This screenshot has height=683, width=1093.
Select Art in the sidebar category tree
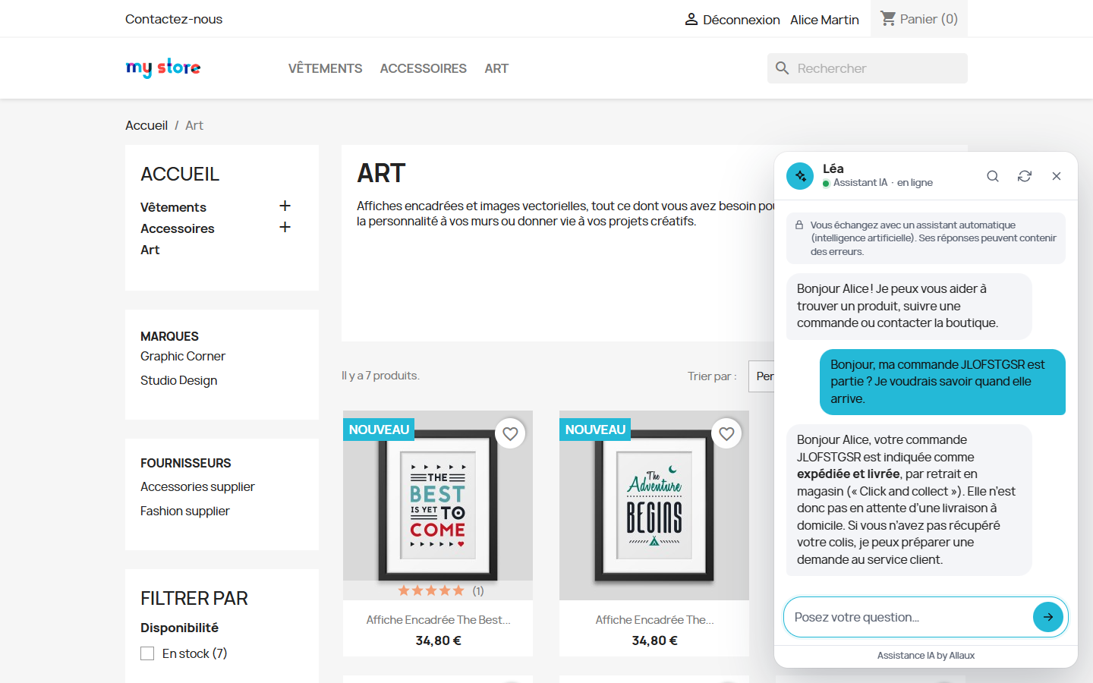tap(150, 250)
